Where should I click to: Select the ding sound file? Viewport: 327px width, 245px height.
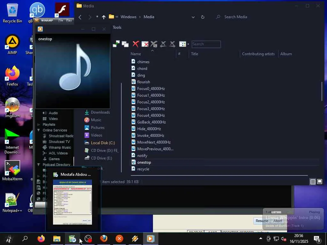[141, 75]
